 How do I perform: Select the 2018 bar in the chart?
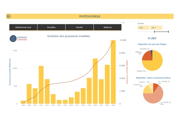pos(83,96)
